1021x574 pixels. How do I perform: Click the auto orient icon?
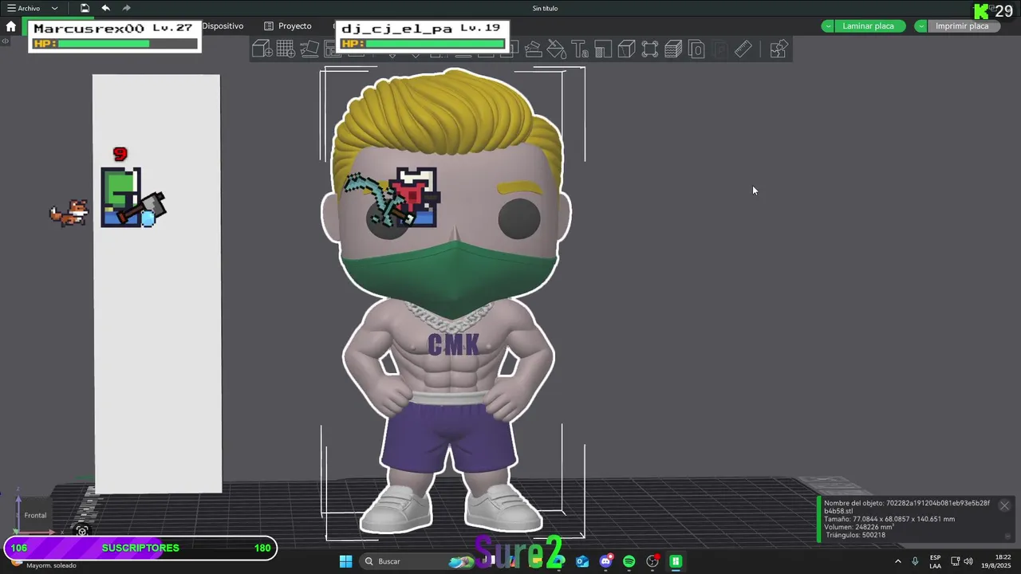[x=309, y=49]
